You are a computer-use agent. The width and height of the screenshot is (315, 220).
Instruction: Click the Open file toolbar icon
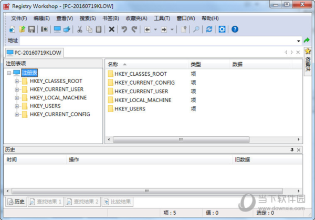(x=22, y=29)
